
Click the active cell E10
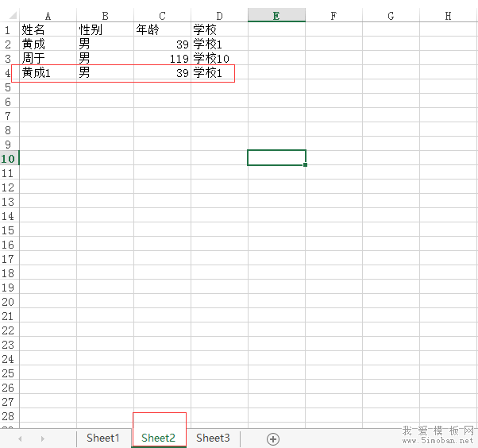[276, 157]
